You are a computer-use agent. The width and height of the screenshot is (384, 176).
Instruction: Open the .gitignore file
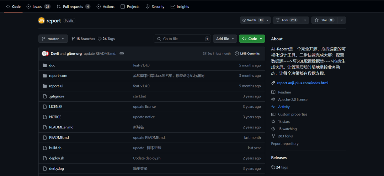[57, 96]
